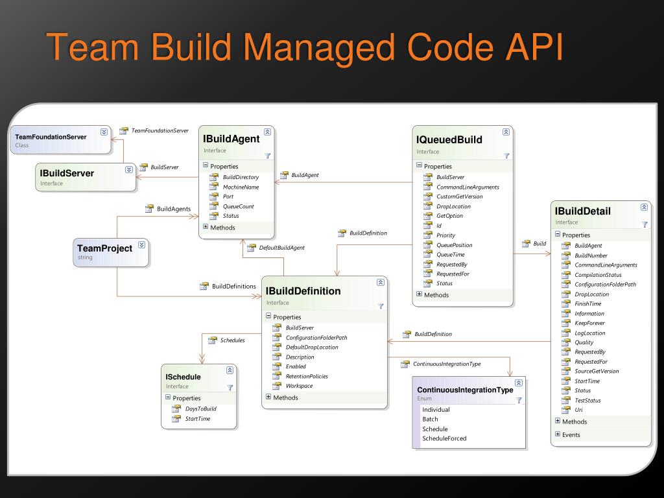Click the filter icon in IBuildDefinition header
The height and width of the screenshot is (498, 664).
[x=381, y=306]
